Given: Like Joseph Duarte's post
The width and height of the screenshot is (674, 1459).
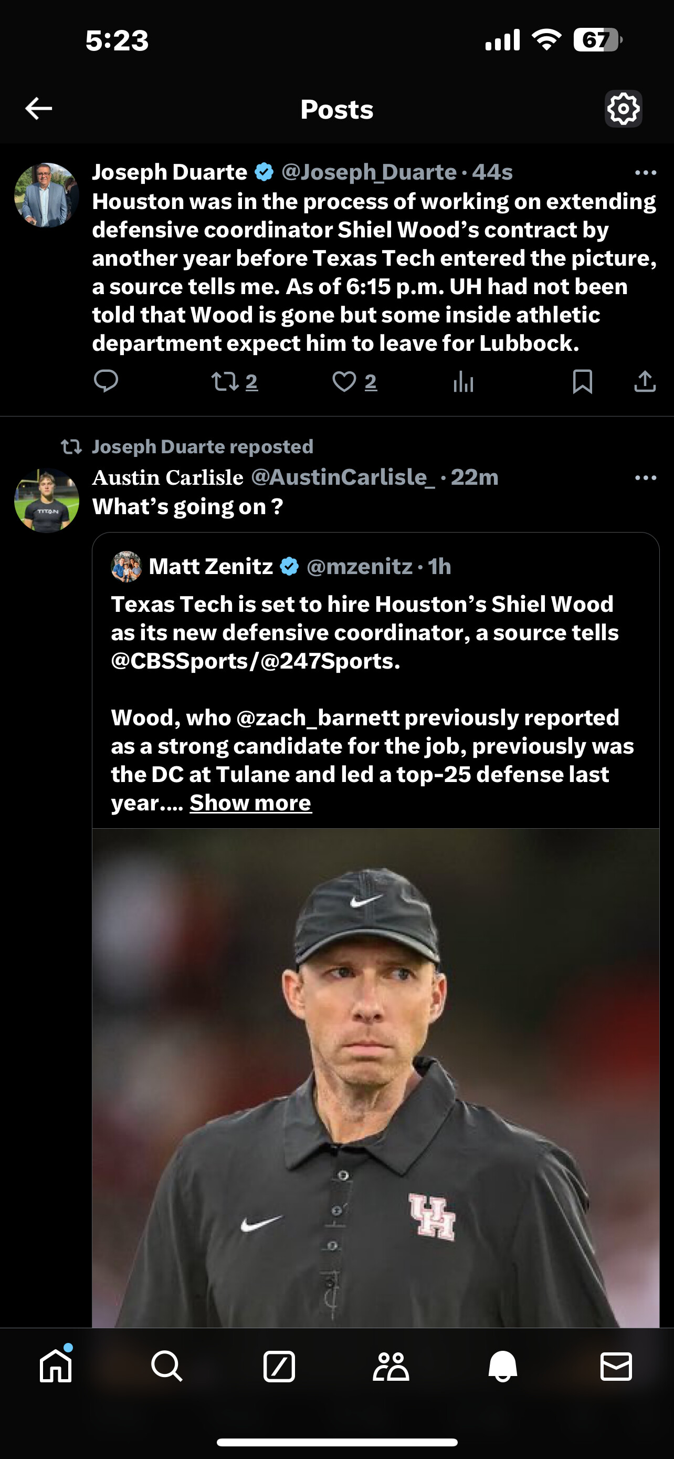Looking at the screenshot, I should pyautogui.click(x=345, y=382).
